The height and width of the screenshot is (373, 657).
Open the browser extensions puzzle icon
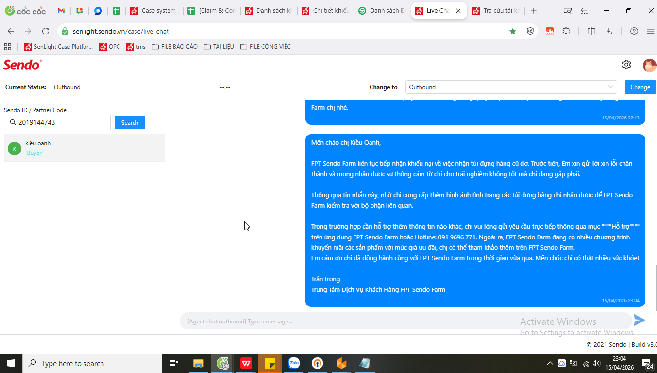(x=566, y=31)
